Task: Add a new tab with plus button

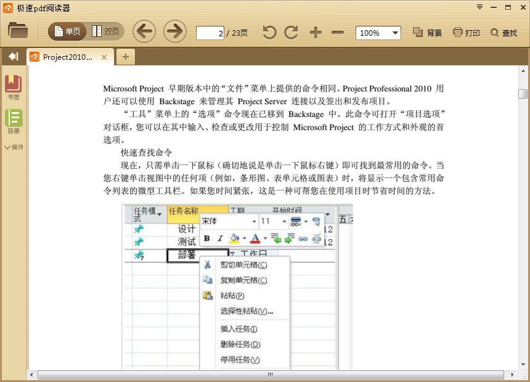Action: point(125,57)
